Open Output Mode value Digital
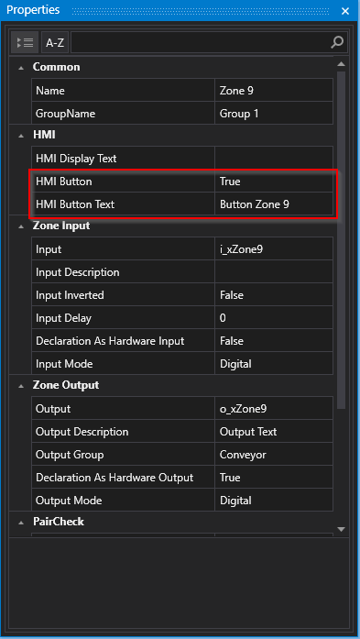This screenshot has width=360, height=639. click(x=274, y=500)
